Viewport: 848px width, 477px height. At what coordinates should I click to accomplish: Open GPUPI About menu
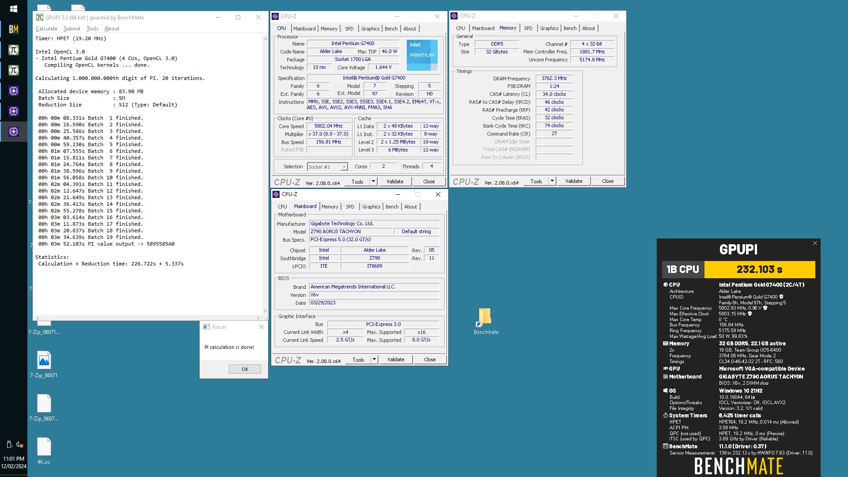[x=112, y=29]
